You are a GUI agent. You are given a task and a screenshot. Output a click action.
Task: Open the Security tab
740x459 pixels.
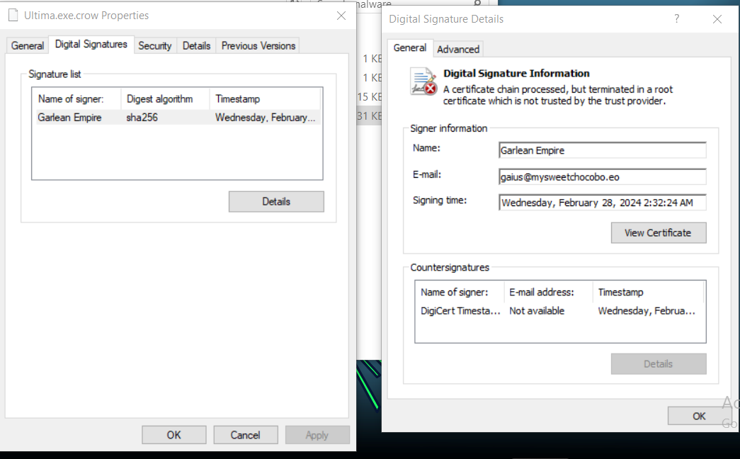[154, 45]
